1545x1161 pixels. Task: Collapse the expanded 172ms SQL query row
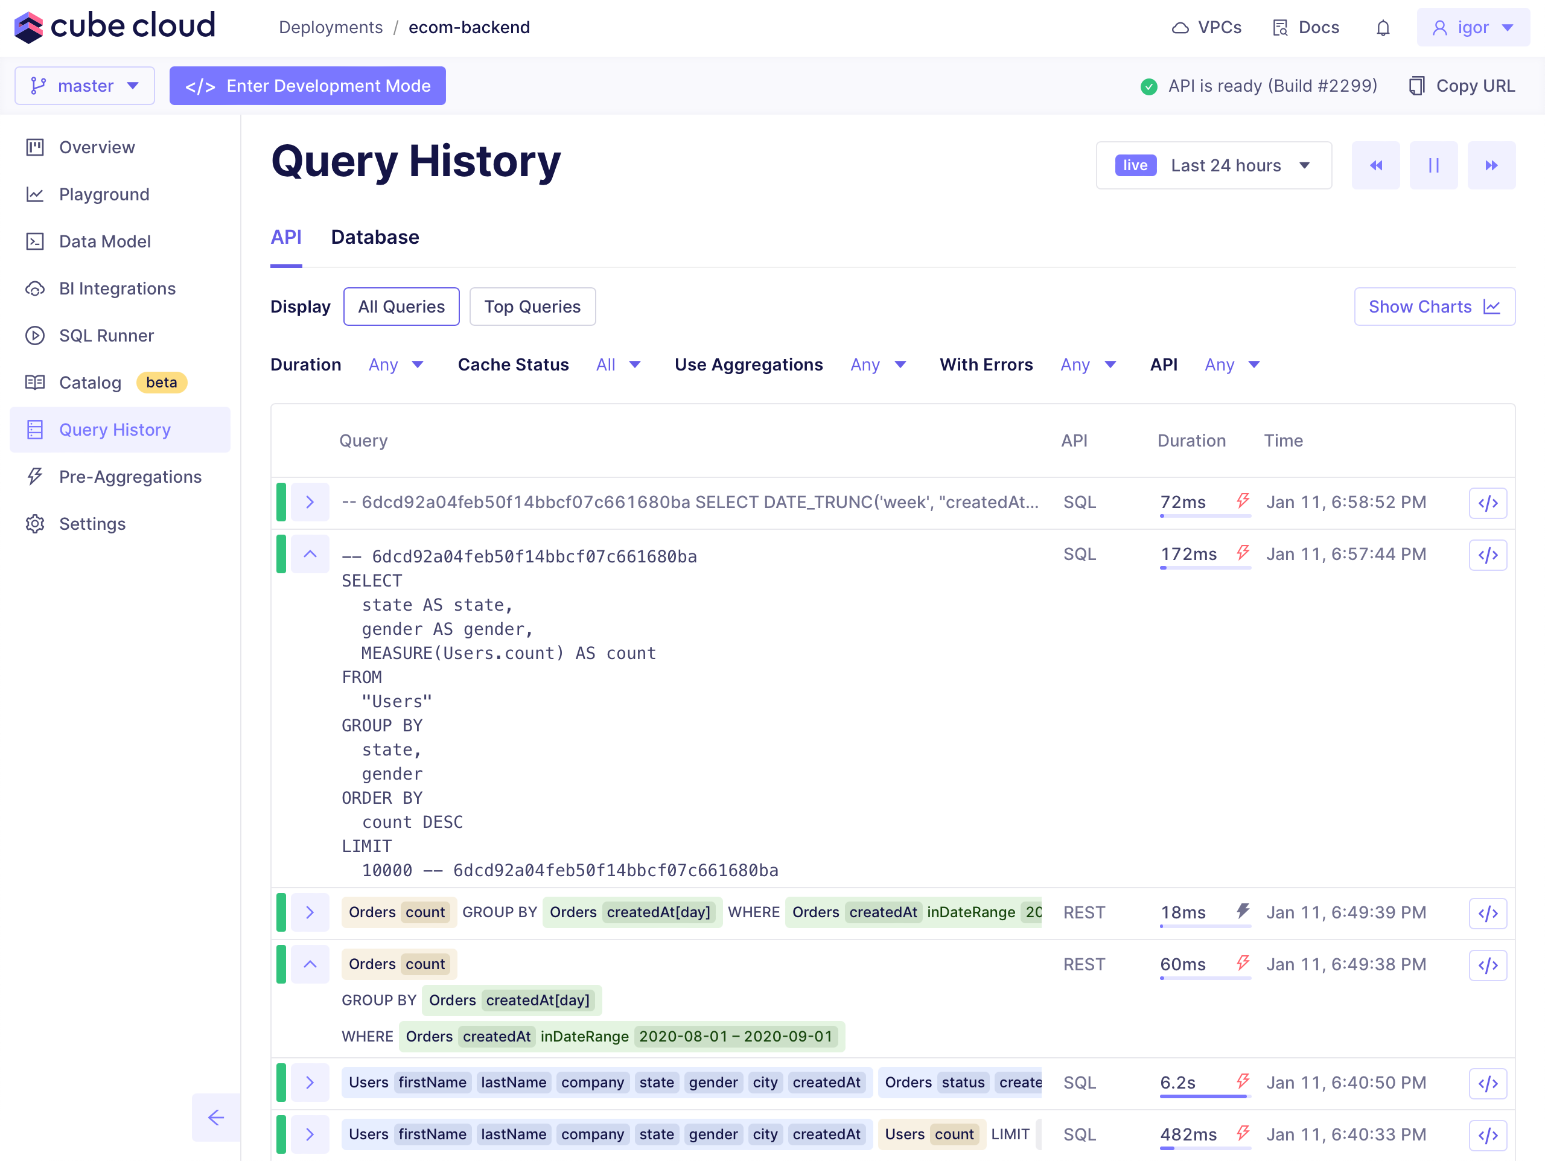[310, 555]
